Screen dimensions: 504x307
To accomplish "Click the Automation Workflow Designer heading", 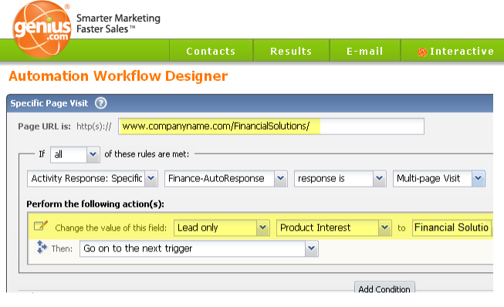I will click(118, 76).
